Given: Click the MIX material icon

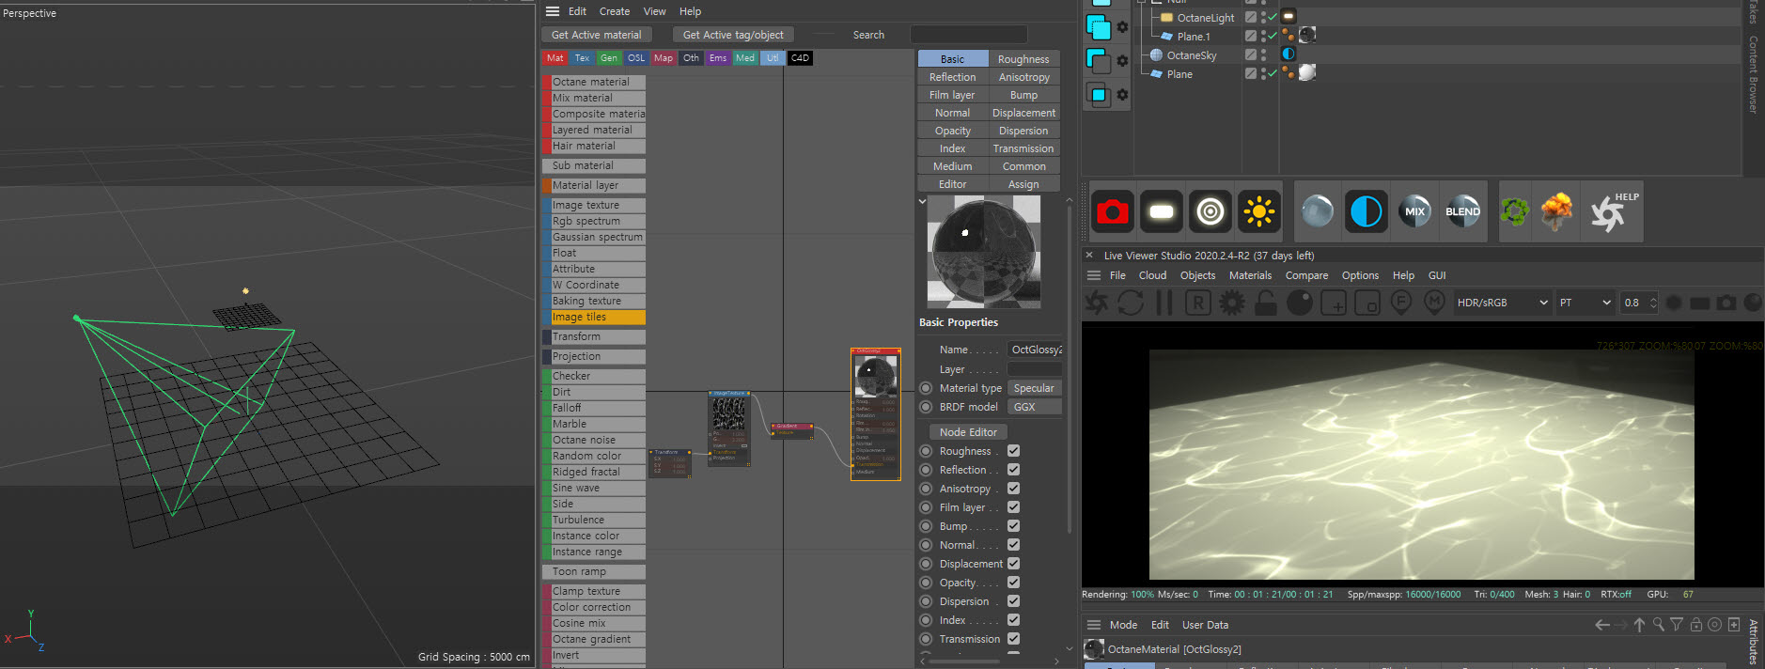Looking at the screenshot, I should 1414,211.
